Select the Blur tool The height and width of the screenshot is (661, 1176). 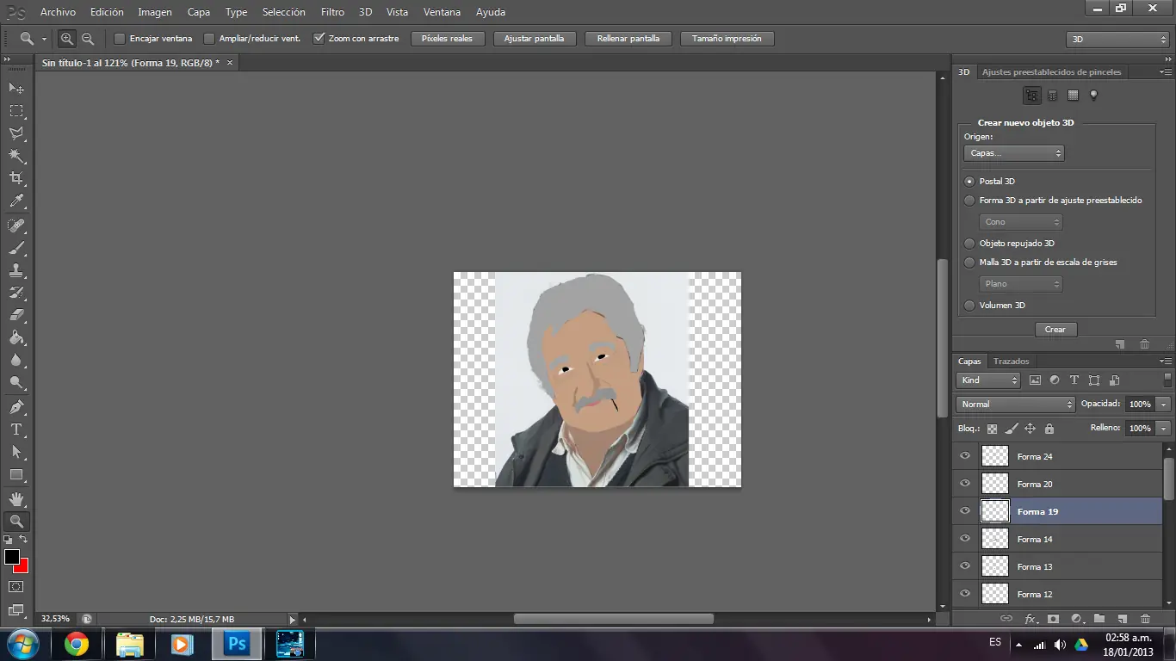click(16, 360)
